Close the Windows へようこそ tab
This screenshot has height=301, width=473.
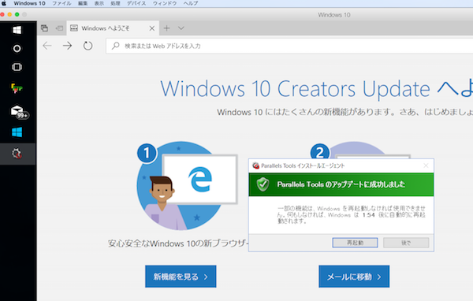[x=152, y=28]
